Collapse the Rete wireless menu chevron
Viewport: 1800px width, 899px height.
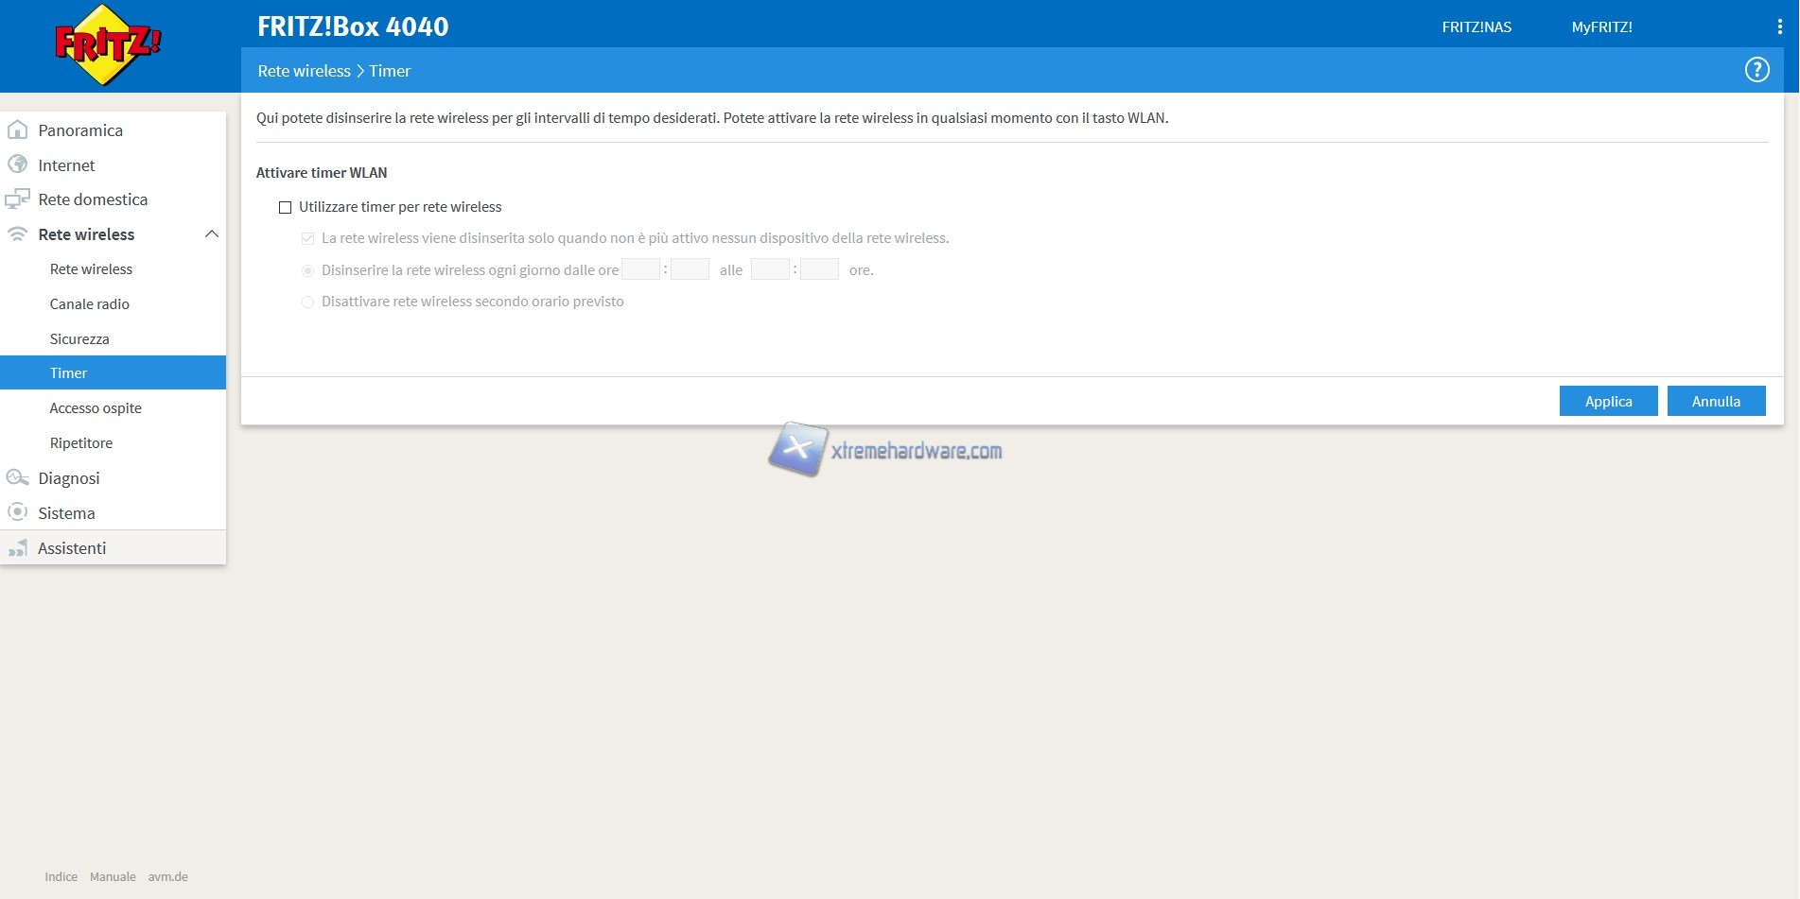pyautogui.click(x=212, y=234)
